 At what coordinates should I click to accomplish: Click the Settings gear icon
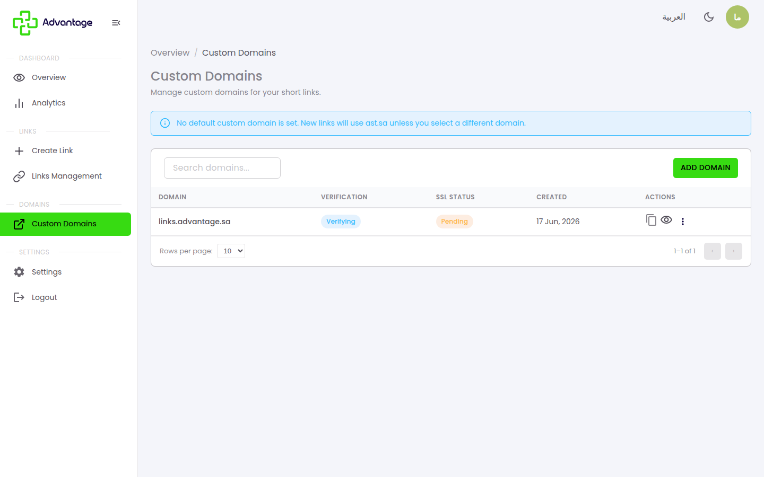pyautogui.click(x=19, y=272)
